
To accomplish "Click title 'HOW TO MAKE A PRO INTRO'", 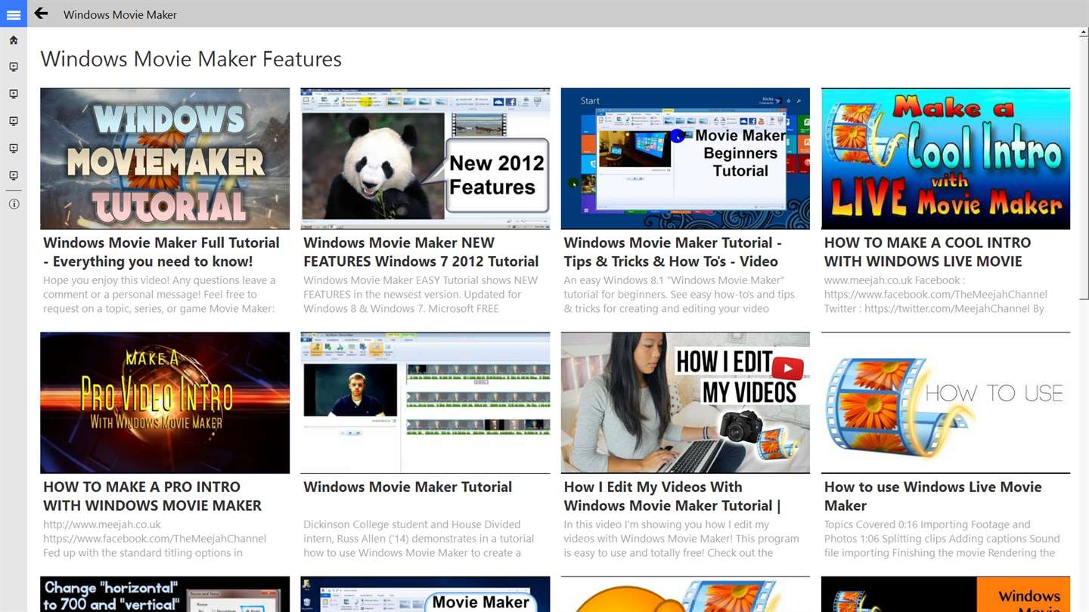I will (x=152, y=496).
